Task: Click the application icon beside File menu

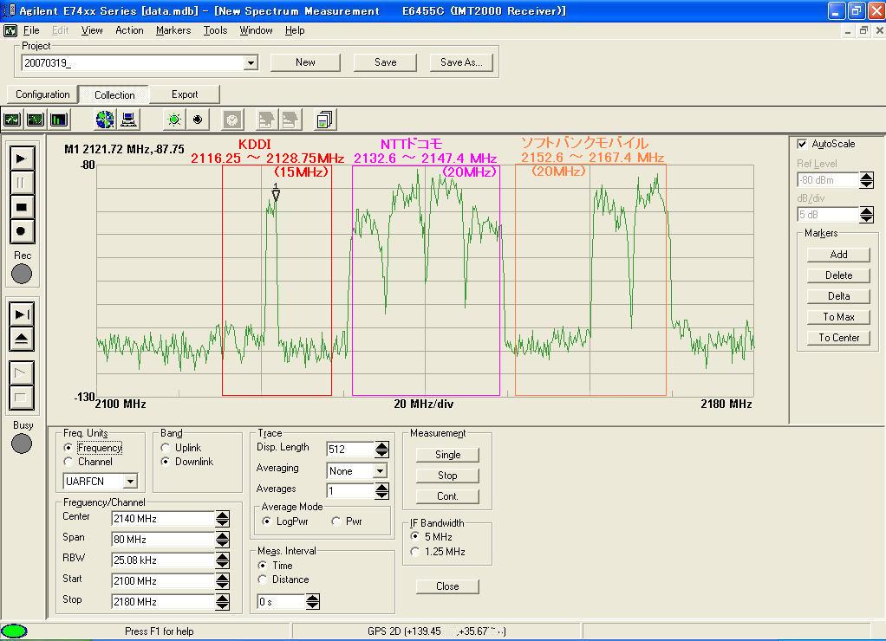Action: point(10,30)
